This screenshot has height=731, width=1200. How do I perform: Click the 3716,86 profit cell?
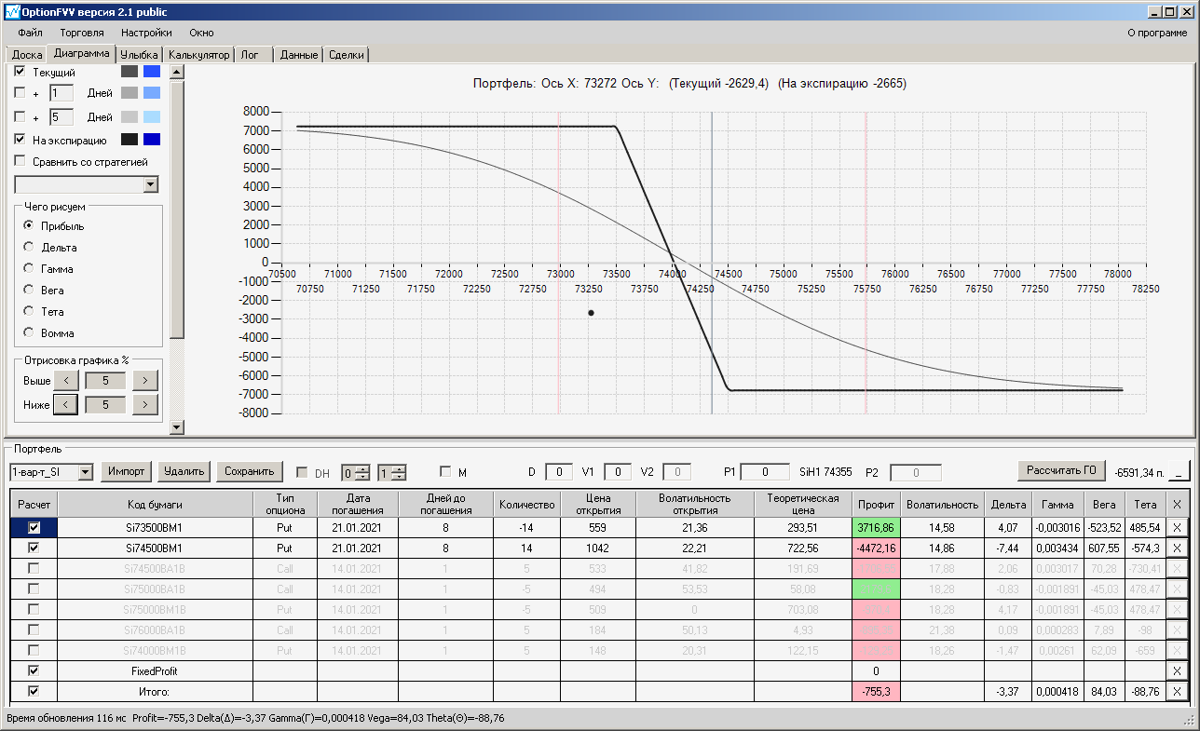pos(877,527)
